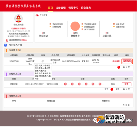This screenshot has width=137, height=127.
Task: Click the 个人数据 bar chart icon
Action: [x=37, y=15]
